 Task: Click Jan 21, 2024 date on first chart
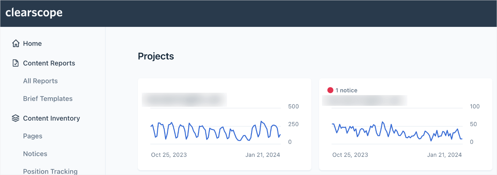click(263, 155)
